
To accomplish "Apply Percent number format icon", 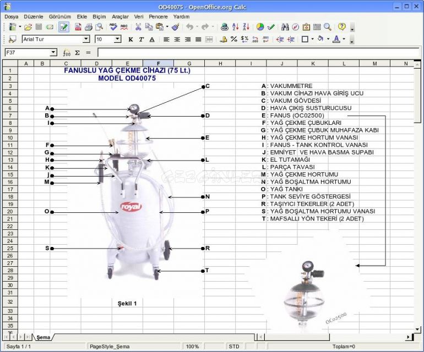I will (x=234, y=40).
